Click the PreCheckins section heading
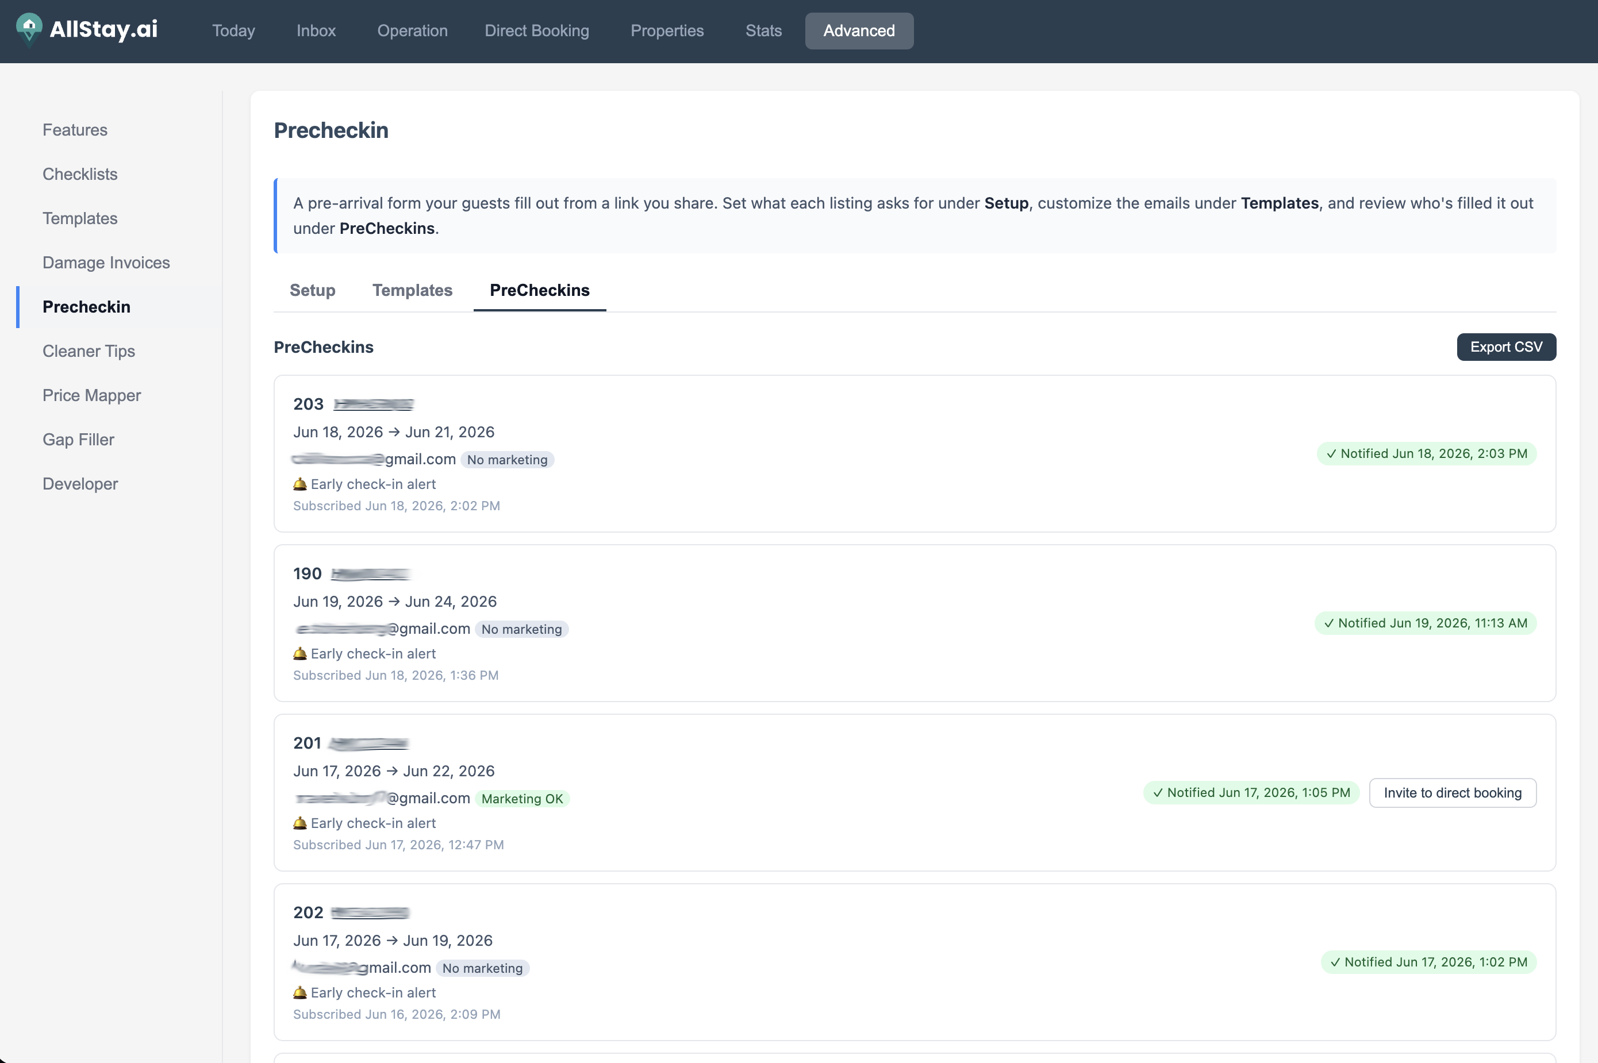Viewport: 1598px width, 1063px height. point(324,347)
